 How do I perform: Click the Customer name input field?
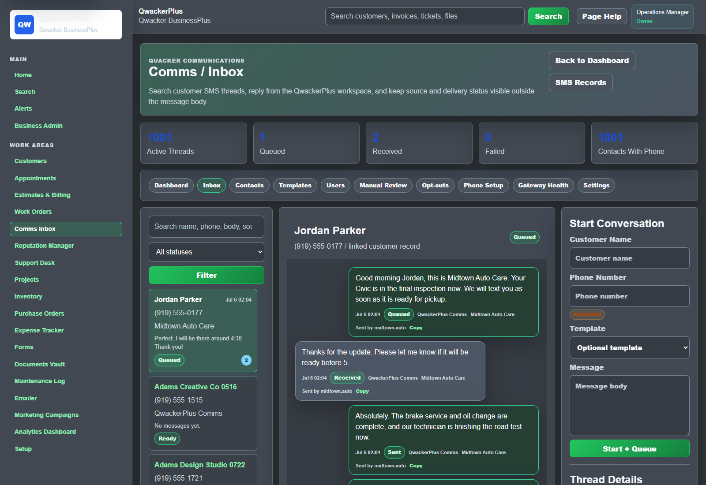point(629,258)
